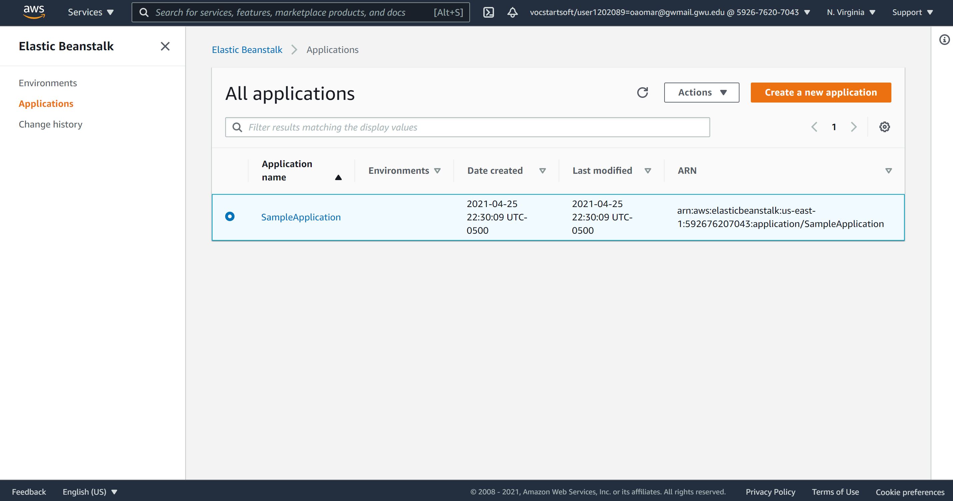Viewport: 953px width, 501px height.
Task: Open the Feedback link
Action: point(29,492)
